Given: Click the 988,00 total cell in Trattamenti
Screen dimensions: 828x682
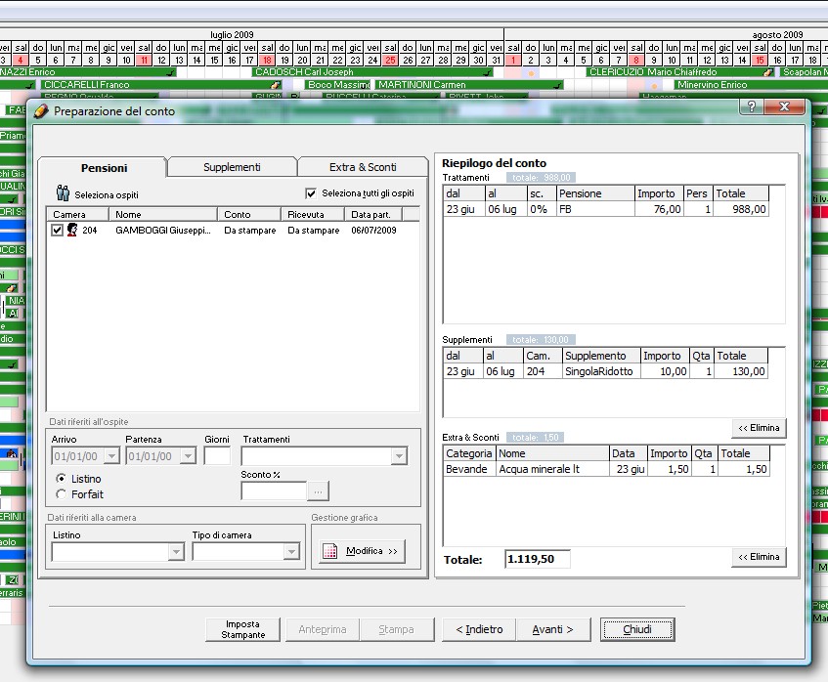Looking at the screenshot, I should point(740,209).
